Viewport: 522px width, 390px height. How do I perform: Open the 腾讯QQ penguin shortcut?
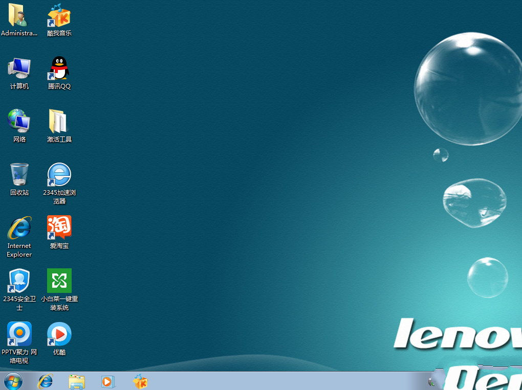tap(59, 69)
